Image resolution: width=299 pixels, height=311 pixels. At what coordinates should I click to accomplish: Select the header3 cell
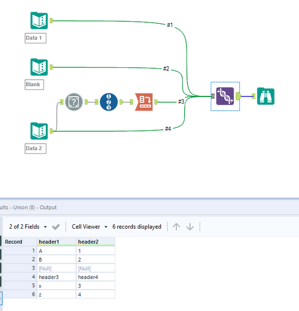coord(56,277)
